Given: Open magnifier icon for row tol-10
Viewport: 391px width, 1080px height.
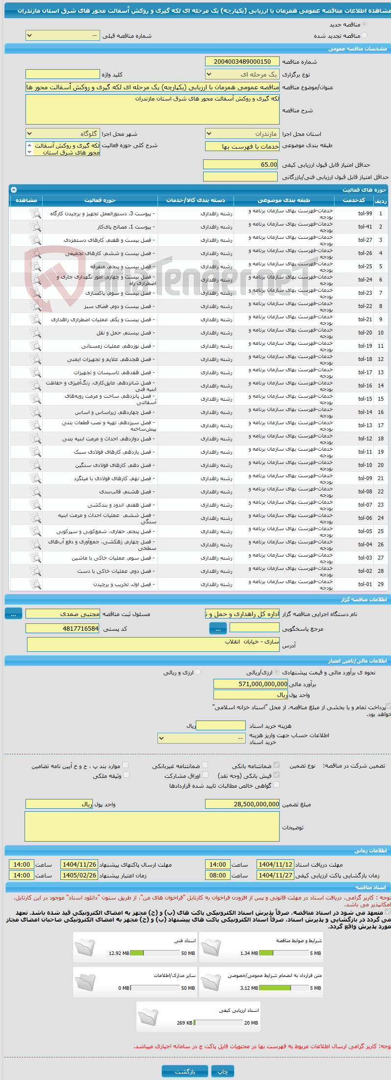Looking at the screenshot, I should click(35, 465).
